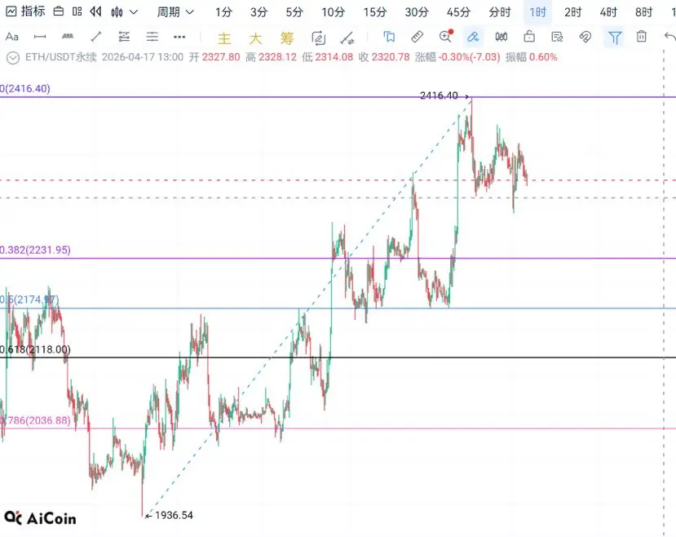Viewport: 676px width, 537px height.
Task: Switch to the 2时 timeframe
Action: pos(573,12)
